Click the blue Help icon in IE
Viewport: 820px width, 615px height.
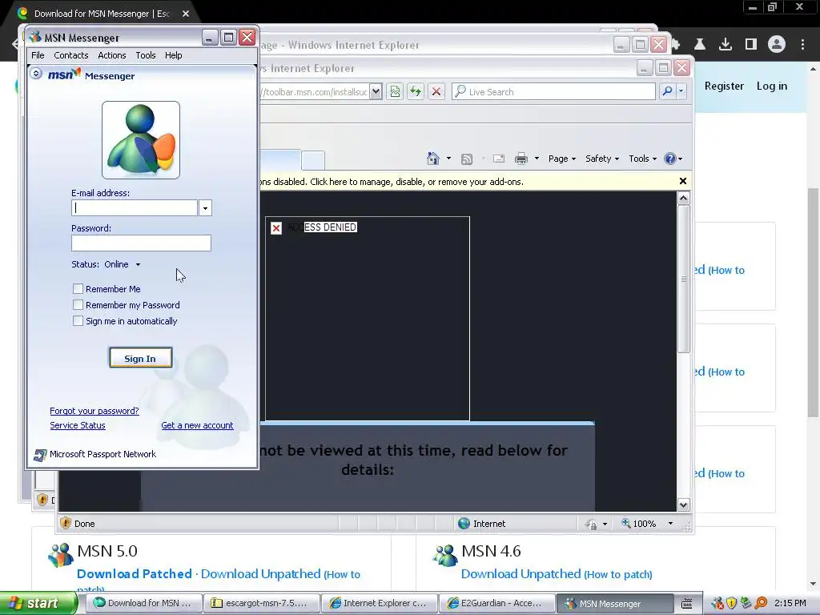pos(670,159)
